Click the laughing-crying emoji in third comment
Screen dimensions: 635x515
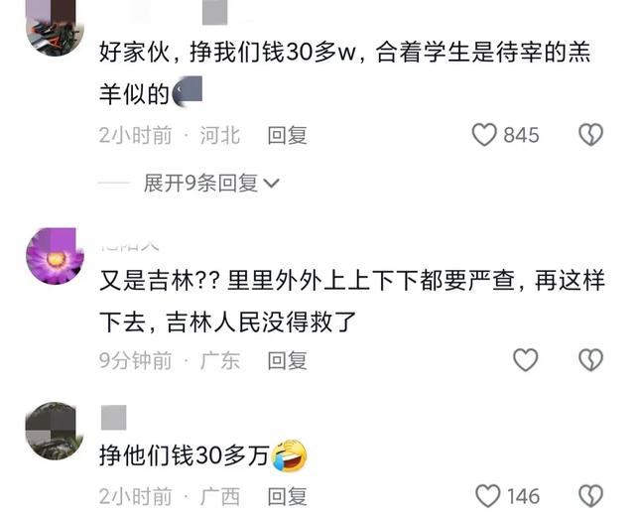(x=289, y=455)
